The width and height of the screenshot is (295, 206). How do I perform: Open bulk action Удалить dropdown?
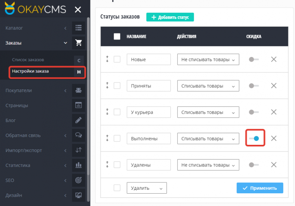tap(146, 188)
